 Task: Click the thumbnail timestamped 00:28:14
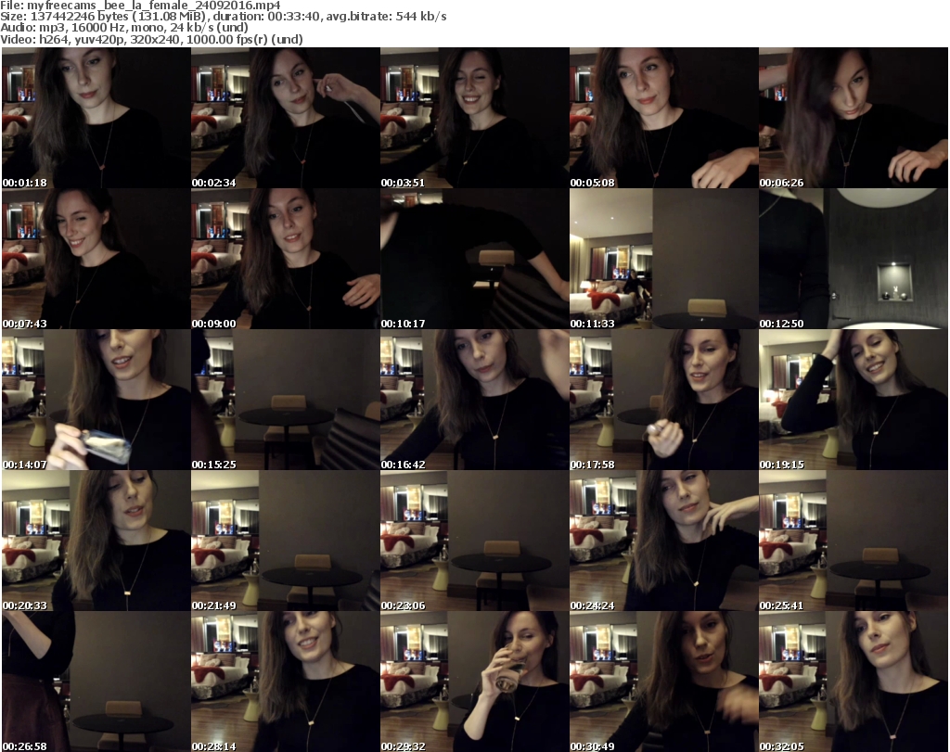[x=286, y=682]
